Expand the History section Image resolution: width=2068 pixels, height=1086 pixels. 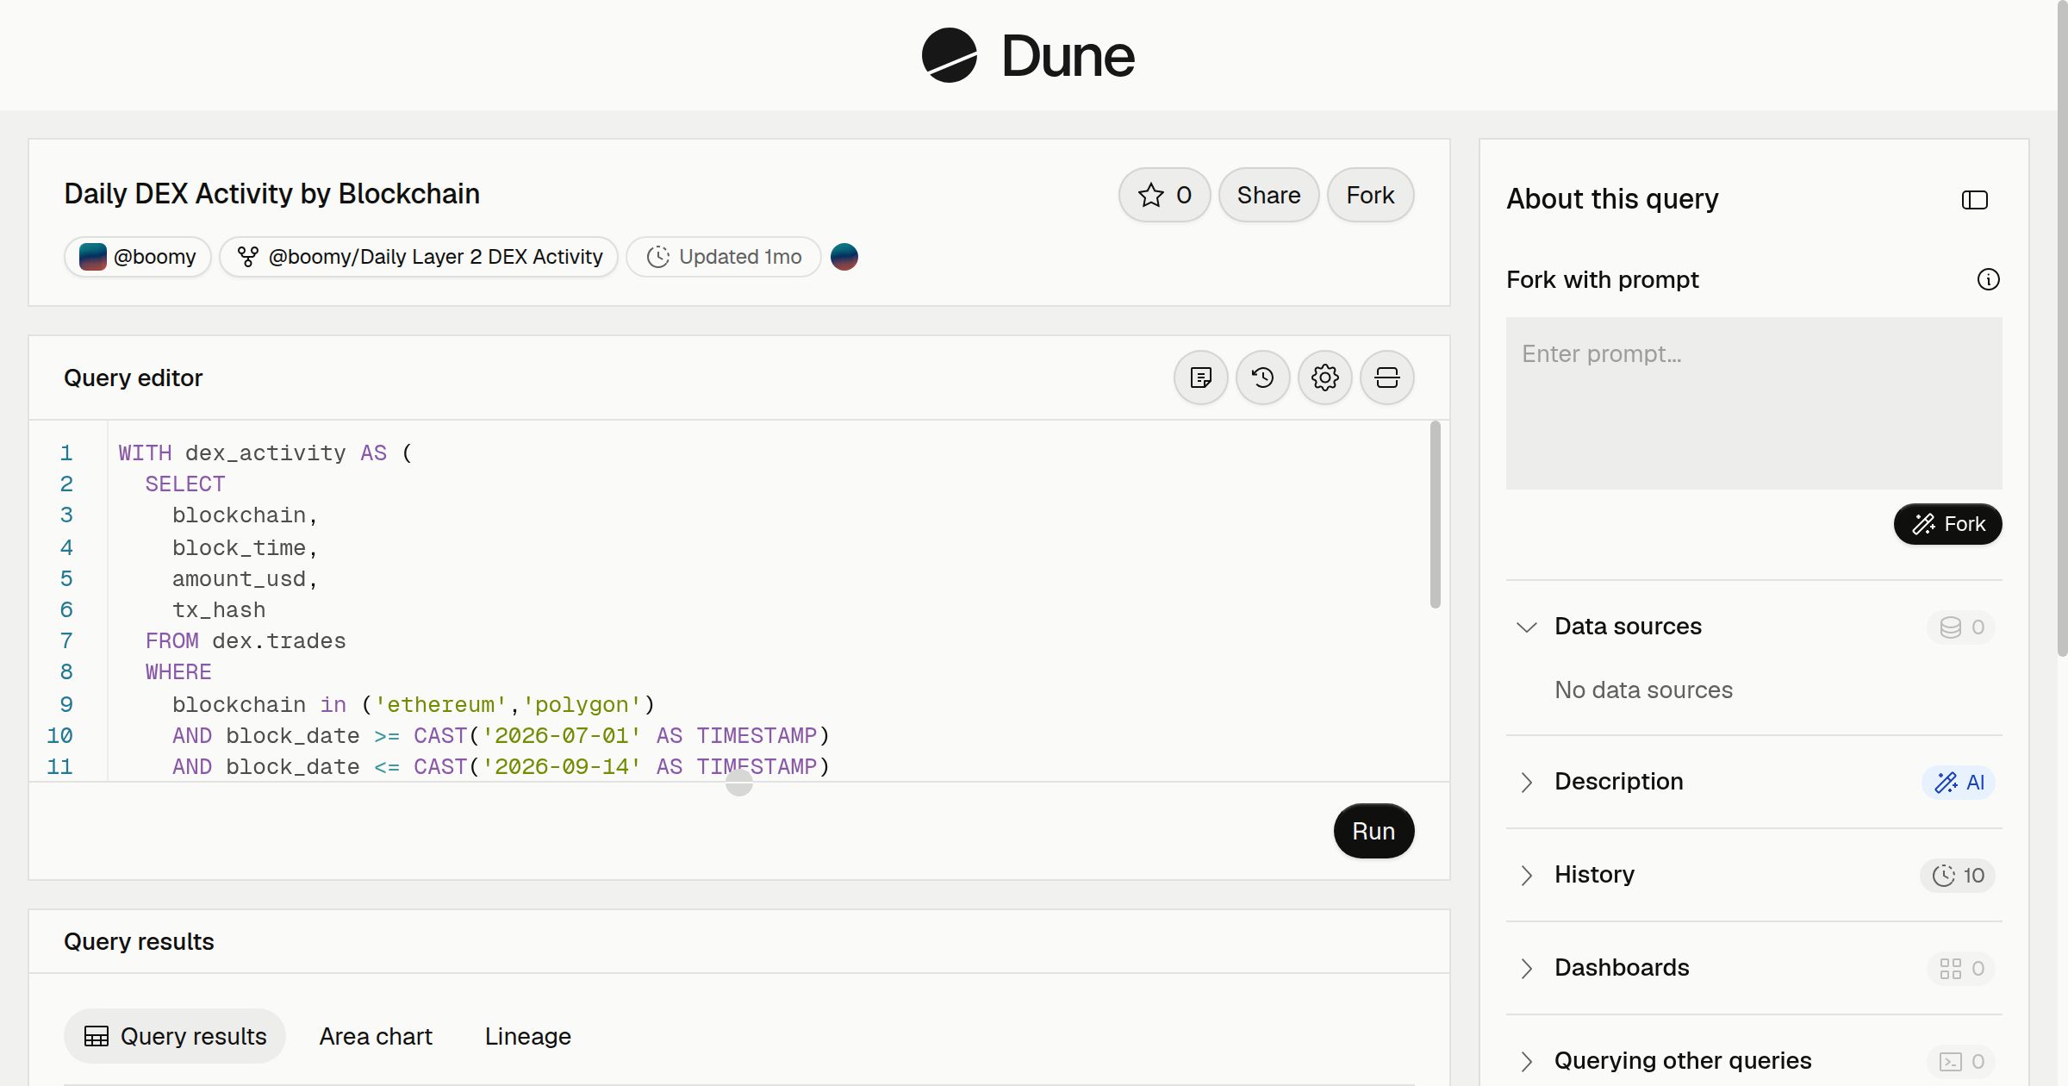(1526, 875)
